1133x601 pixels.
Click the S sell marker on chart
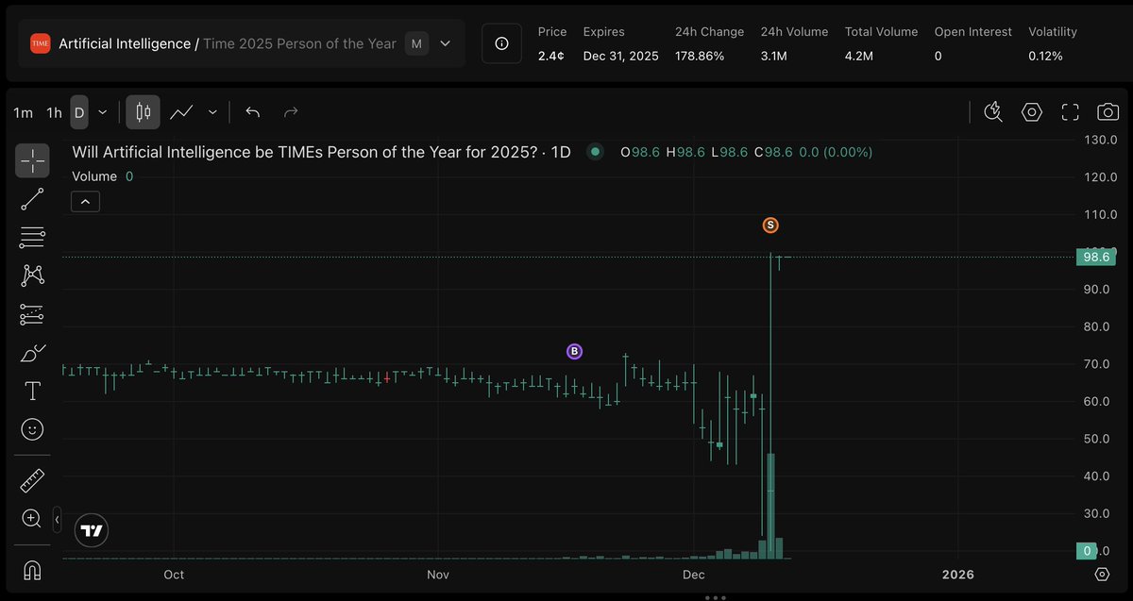[x=770, y=225]
